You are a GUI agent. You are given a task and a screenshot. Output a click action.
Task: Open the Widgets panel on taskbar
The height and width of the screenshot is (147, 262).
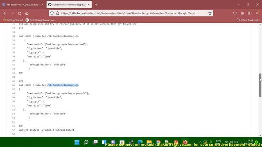click(x=104, y=142)
